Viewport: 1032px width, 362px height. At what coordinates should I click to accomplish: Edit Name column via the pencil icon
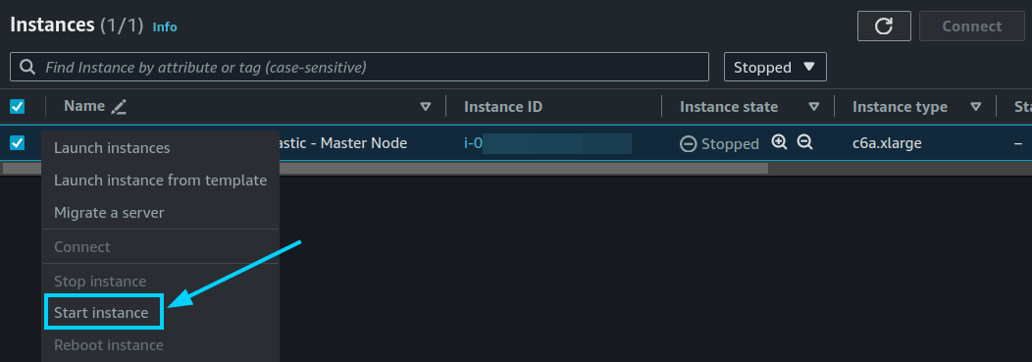tap(119, 107)
